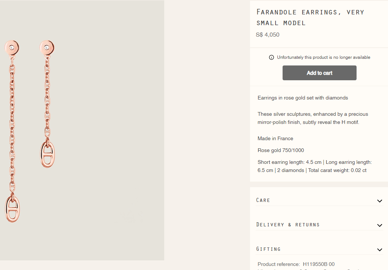Image resolution: width=388 pixels, height=270 pixels.
Task: Click the chain of the short earring
Action: (47, 96)
